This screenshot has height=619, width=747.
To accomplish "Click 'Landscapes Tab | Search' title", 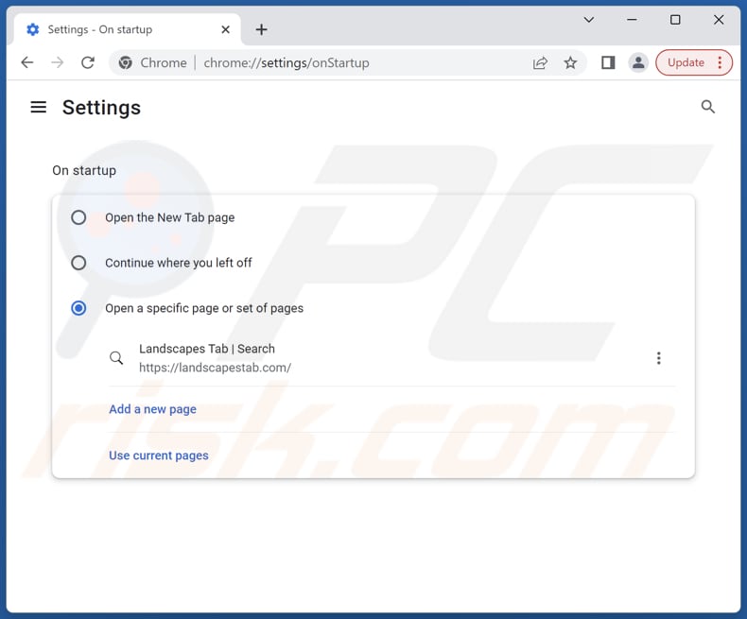I will point(207,349).
